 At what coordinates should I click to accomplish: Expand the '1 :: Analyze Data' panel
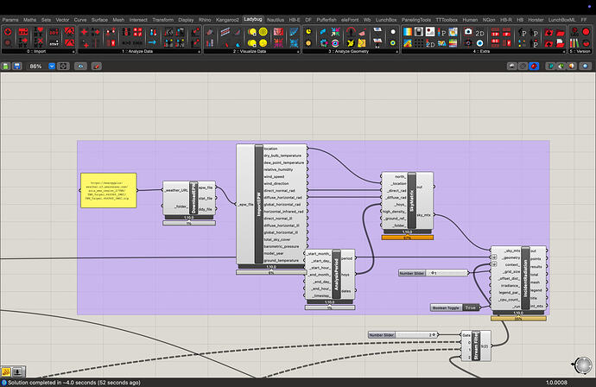[139, 51]
